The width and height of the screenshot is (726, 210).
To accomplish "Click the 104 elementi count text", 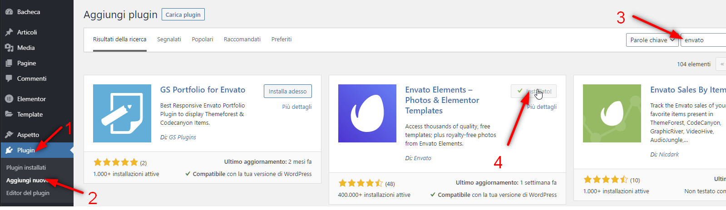I will tap(694, 64).
